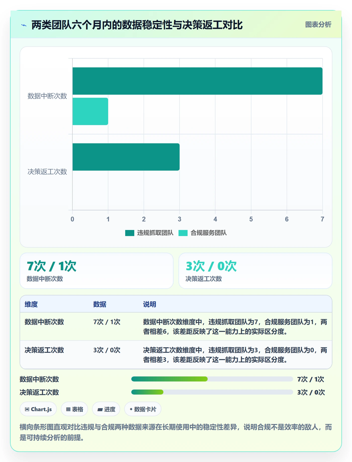The height and width of the screenshot is (462, 352).
Task: Click the 表格 tag chip
Action: (74, 409)
